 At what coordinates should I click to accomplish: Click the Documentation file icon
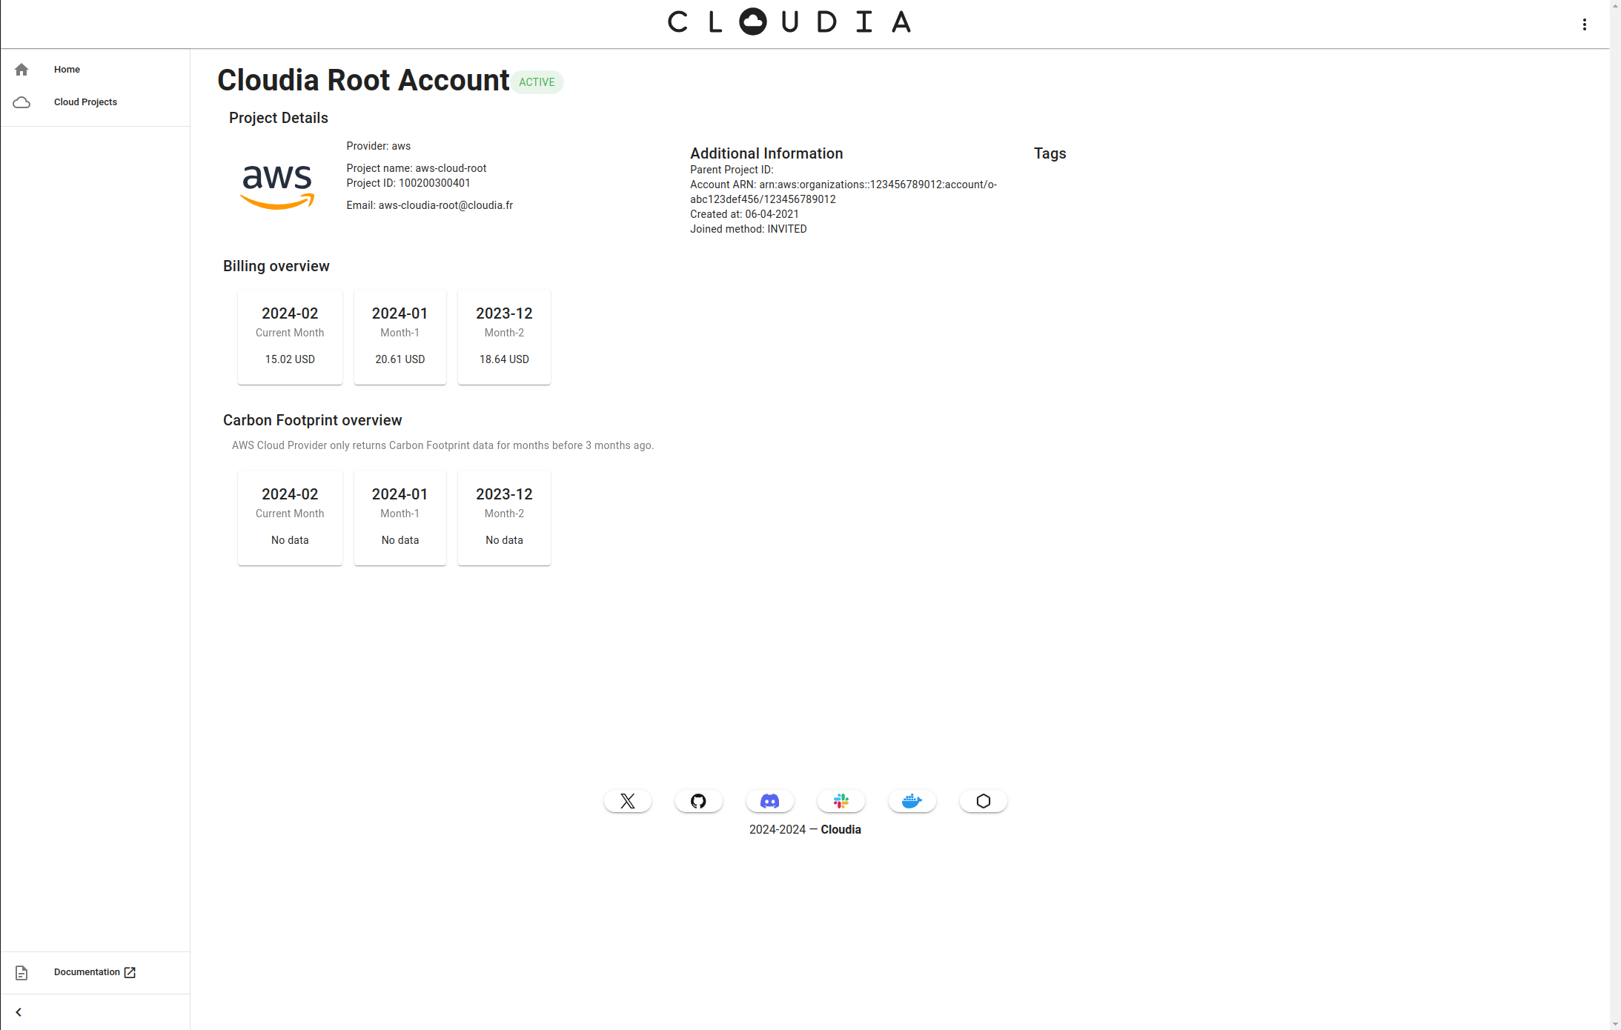click(21, 973)
